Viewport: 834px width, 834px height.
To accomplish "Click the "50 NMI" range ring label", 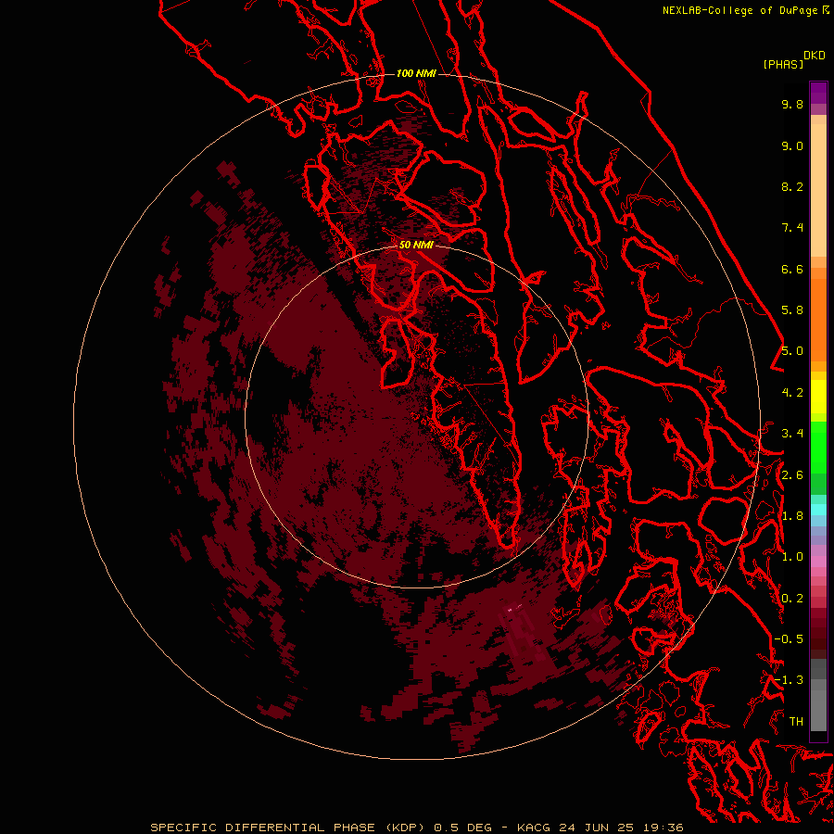I will 416,245.
